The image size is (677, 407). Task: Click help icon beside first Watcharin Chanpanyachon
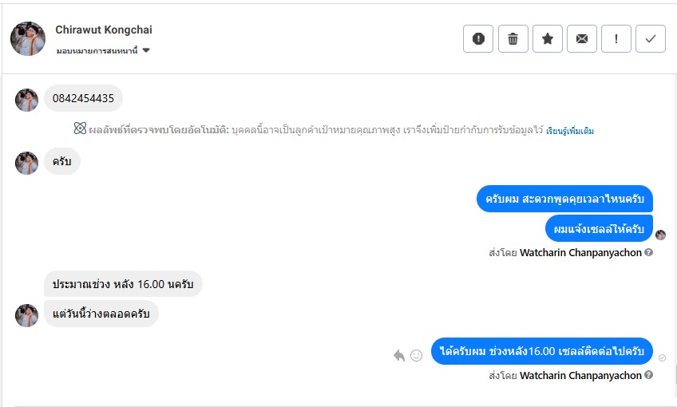pos(648,252)
